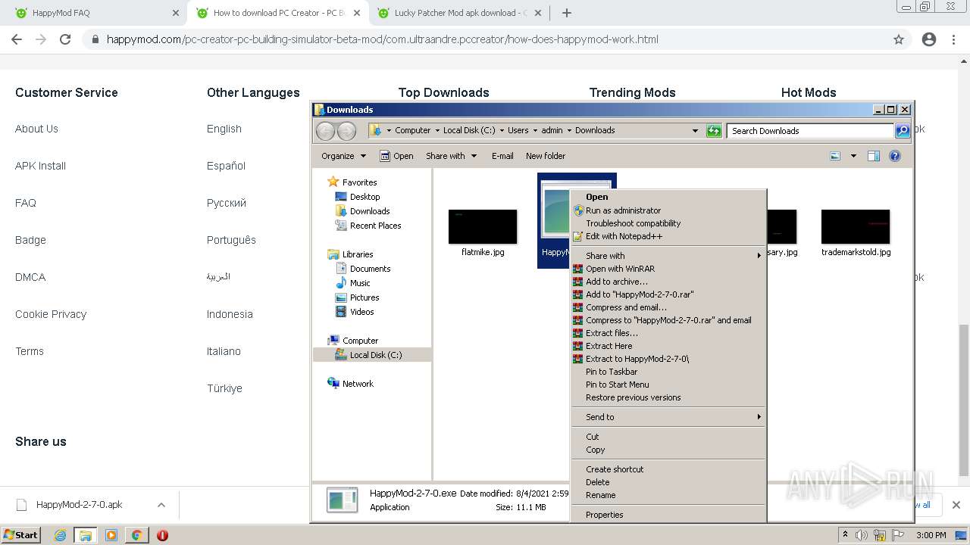Click the search magnifier in Downloads window

pos(903,131)
